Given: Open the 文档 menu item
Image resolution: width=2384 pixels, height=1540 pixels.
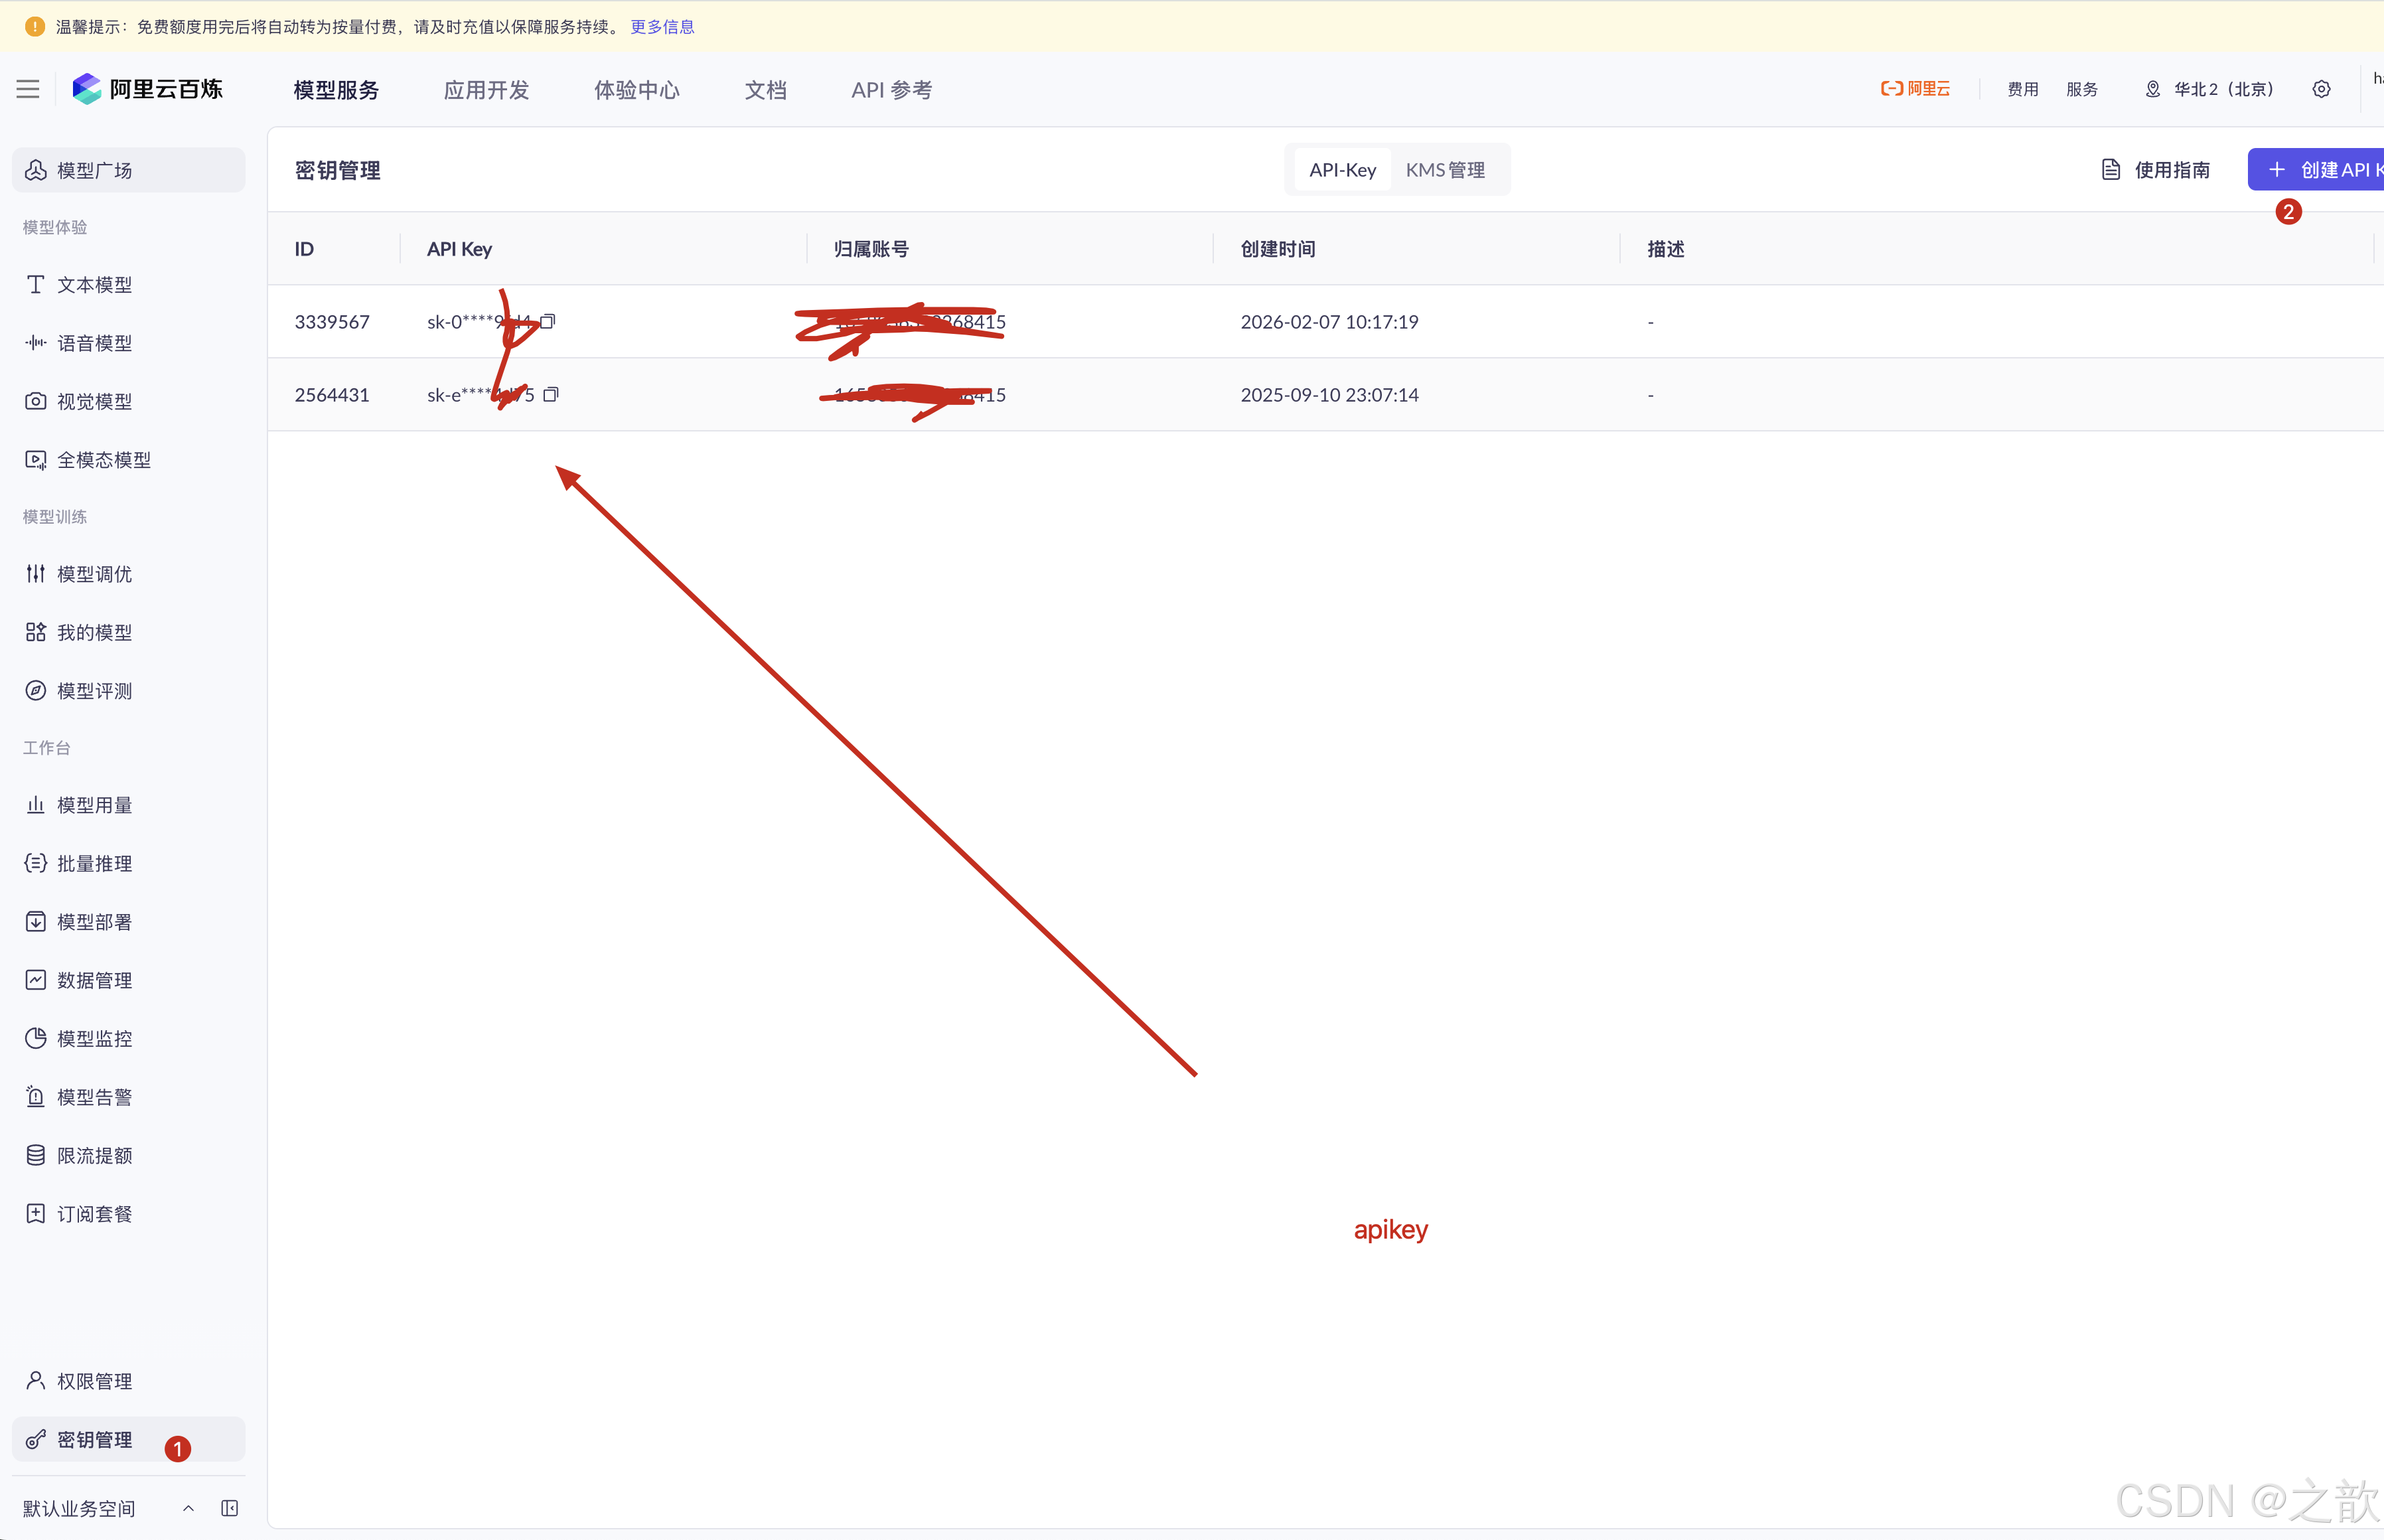Looking at the screenshot, I should [x=765, y=89].
